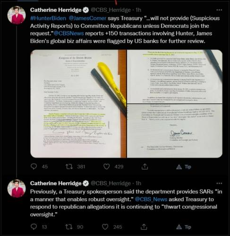Open the #HunterBiden hashtag link
The height and width of the screenshot is (236, 230).
click(x=48, y=18)
